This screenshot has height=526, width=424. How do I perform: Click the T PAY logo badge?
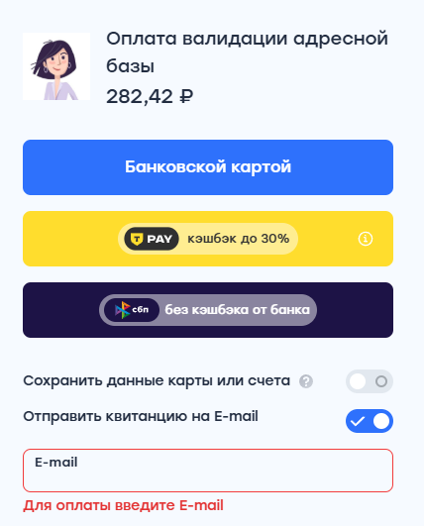tap(152, 239)
